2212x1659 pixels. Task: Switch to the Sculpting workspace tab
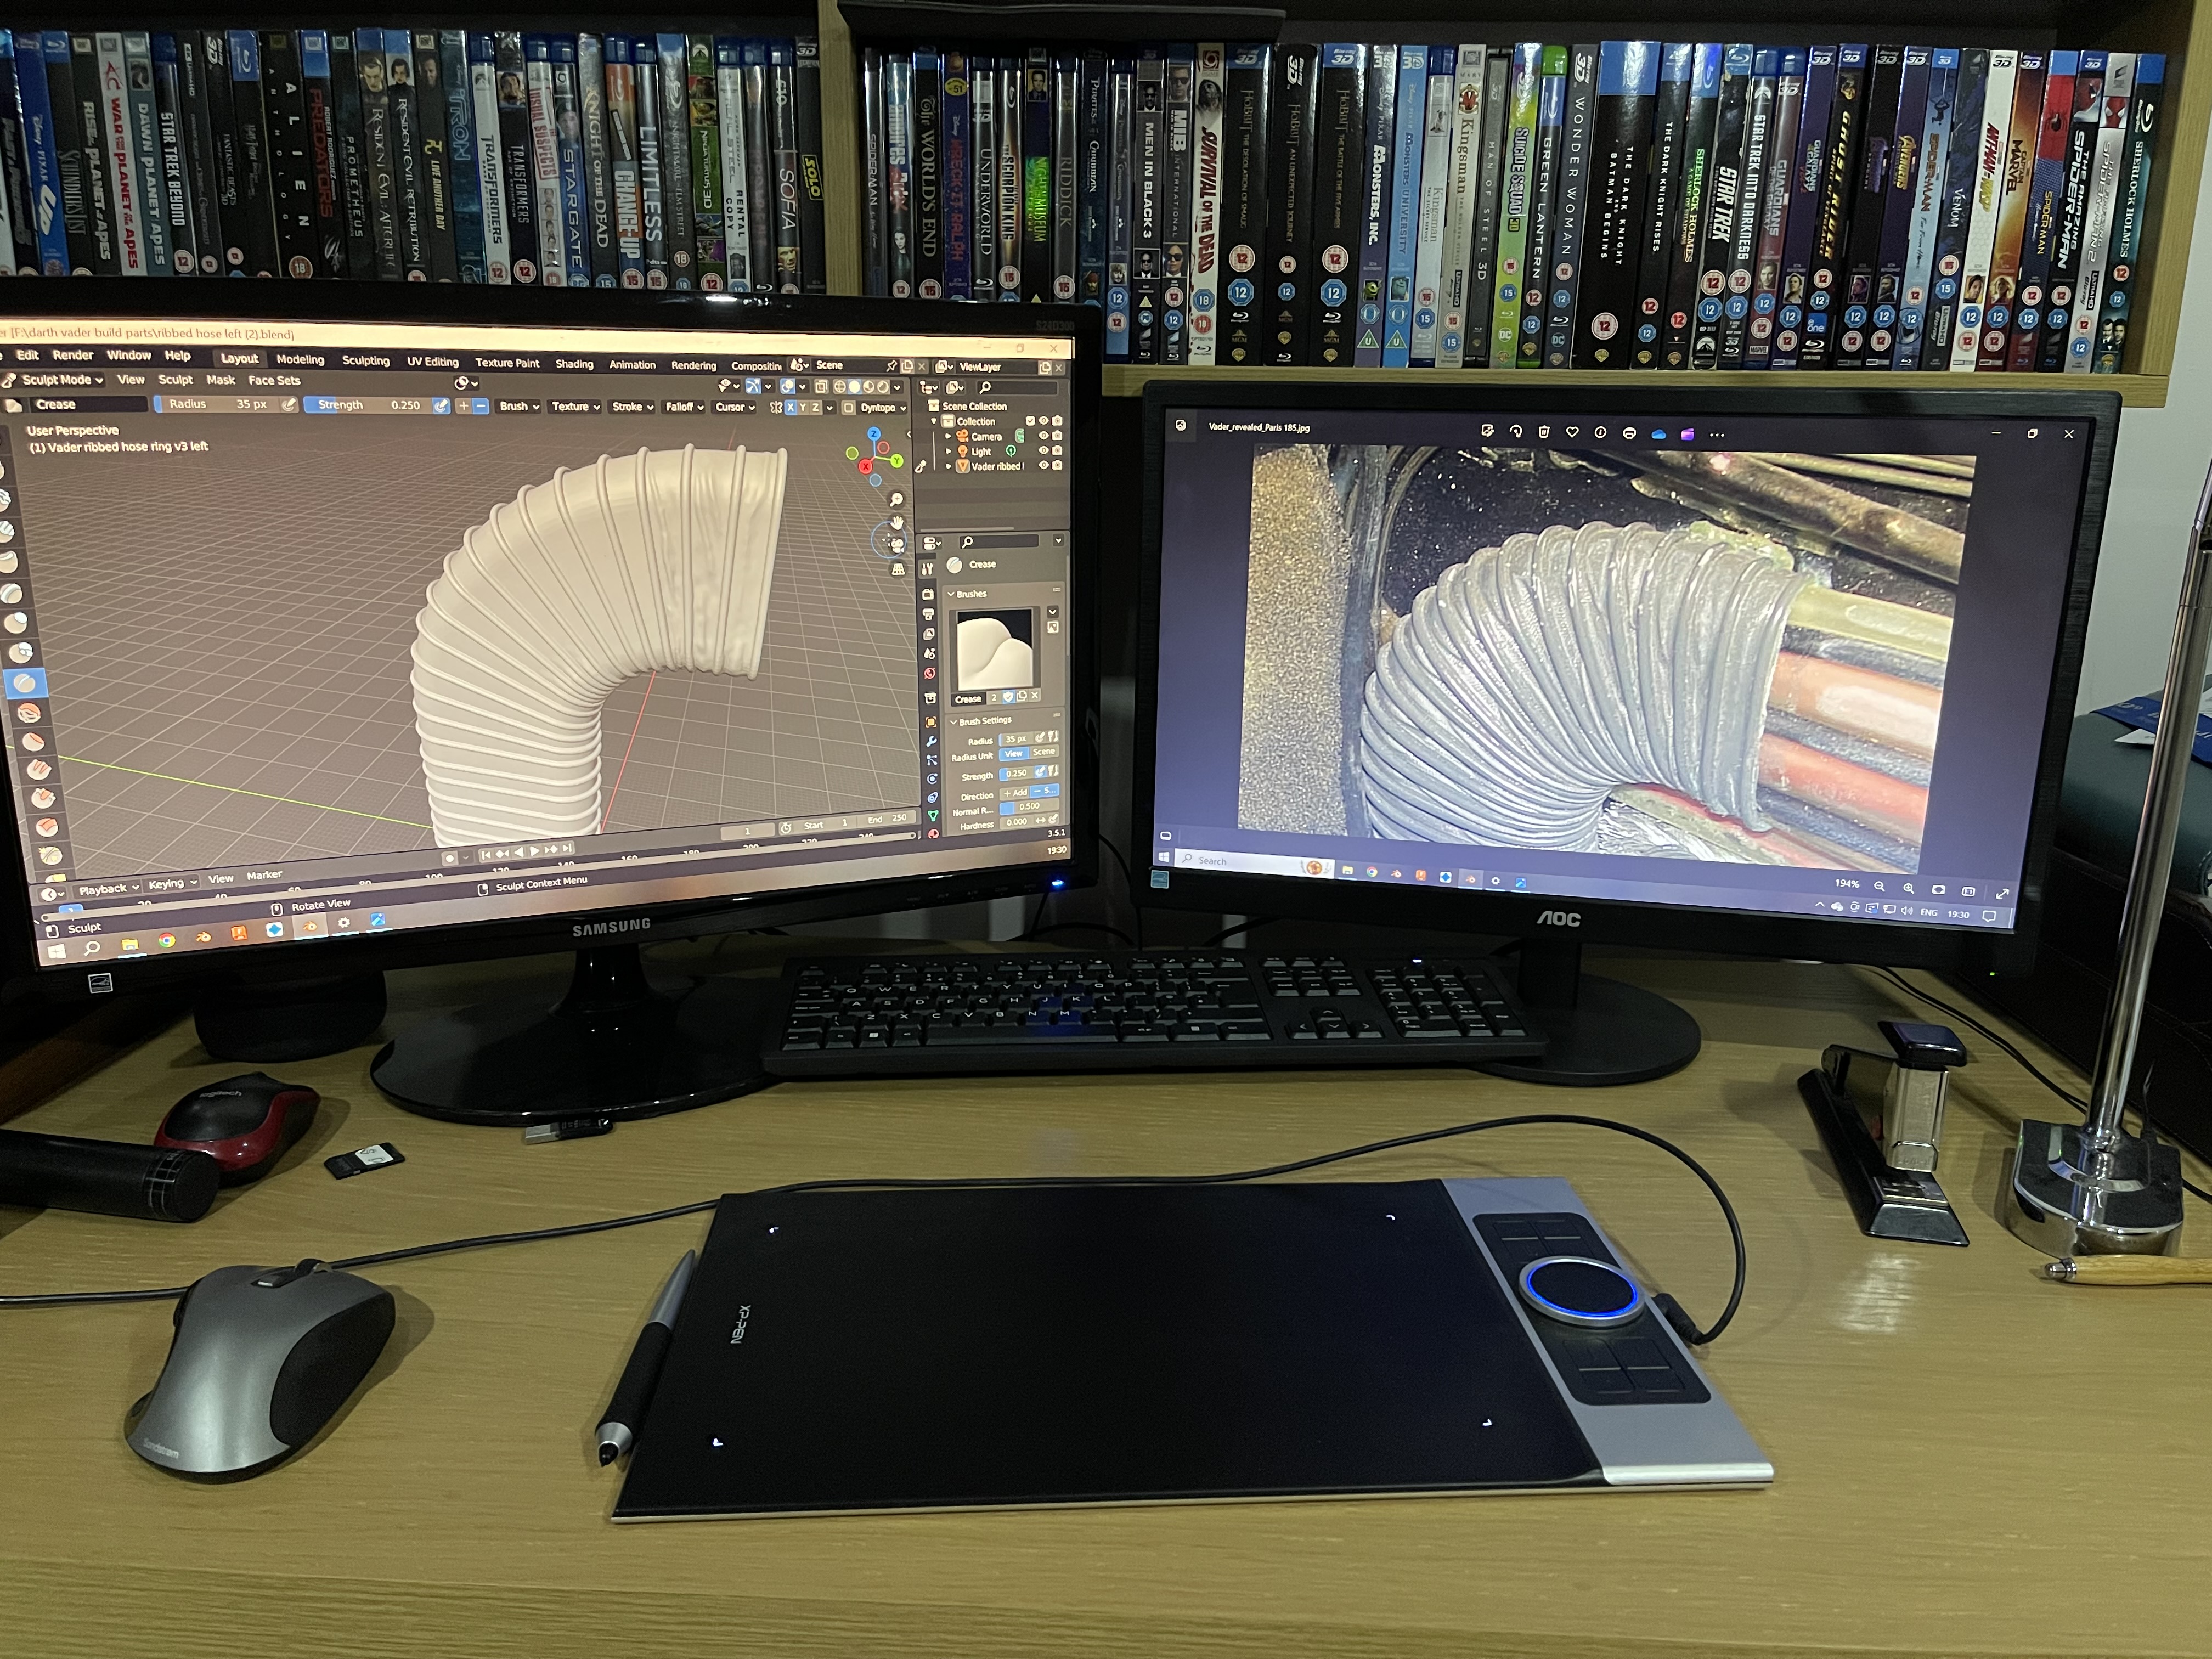click(365, 360)
